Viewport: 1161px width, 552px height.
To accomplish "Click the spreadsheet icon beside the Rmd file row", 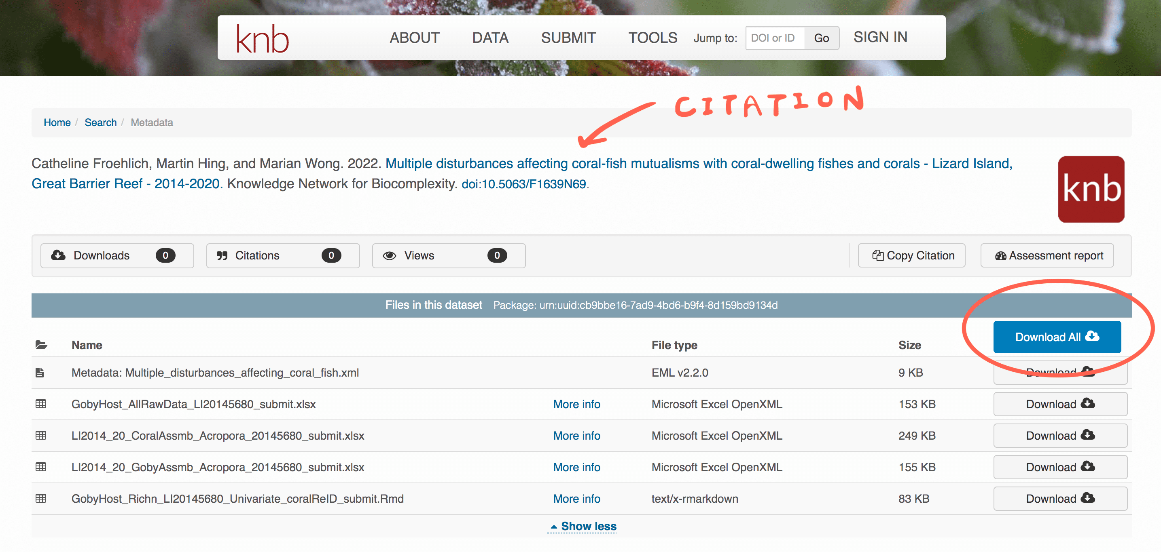I will tap(41, 498).
